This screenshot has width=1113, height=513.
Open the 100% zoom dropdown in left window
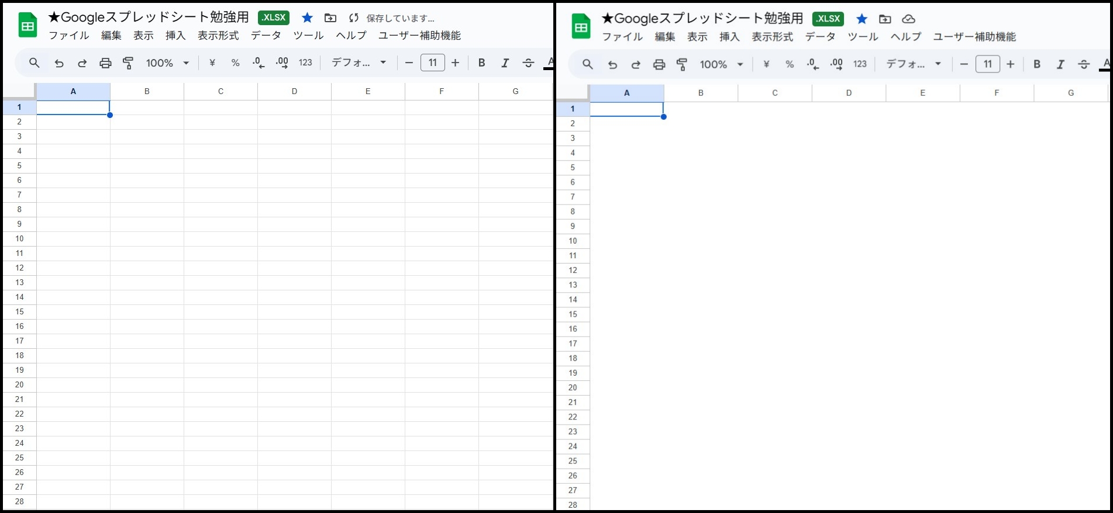(167, 63)
